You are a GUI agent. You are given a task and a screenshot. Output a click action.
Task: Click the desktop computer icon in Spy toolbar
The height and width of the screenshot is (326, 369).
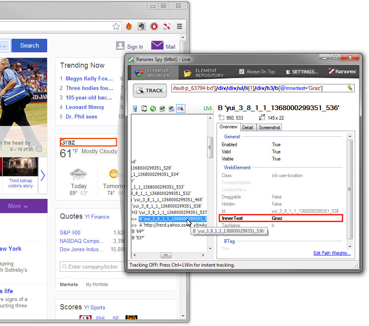[x=135, y=109]
